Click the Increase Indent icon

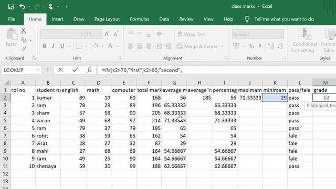168,46
